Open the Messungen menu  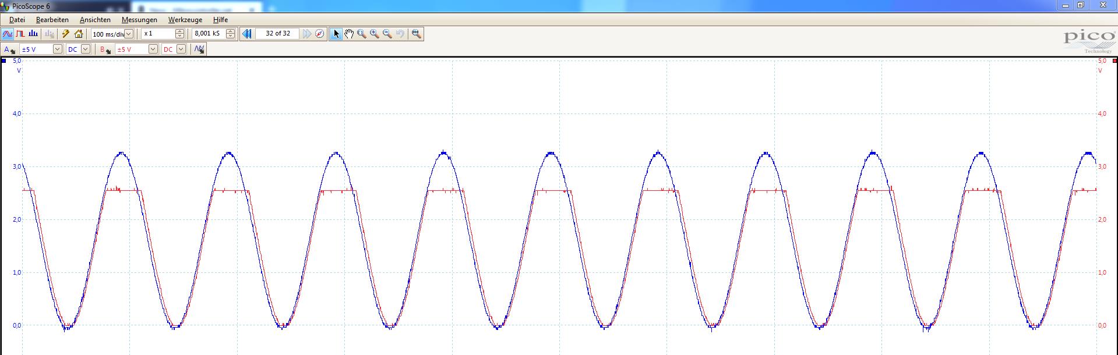(139, 20)
